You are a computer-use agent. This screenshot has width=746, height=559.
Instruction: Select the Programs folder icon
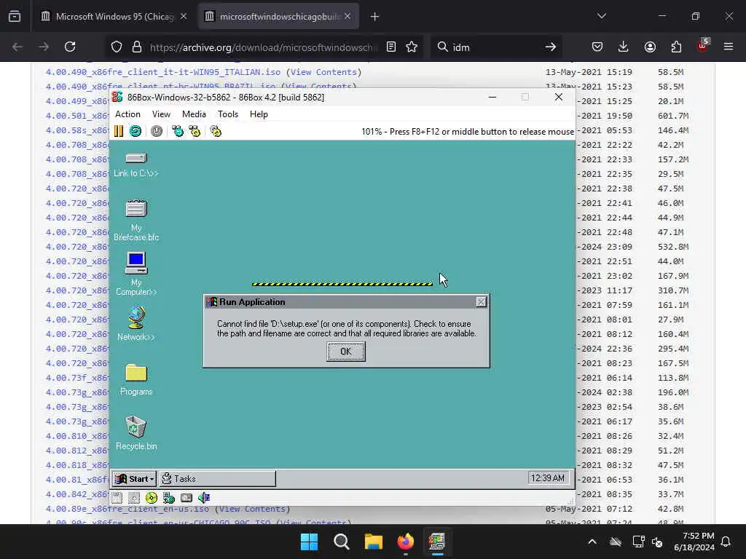click(x=136, y=380)
